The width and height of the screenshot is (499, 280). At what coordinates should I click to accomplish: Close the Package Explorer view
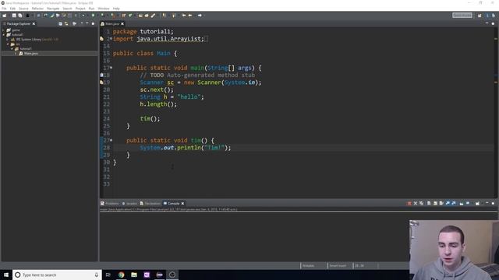[34, 24]
